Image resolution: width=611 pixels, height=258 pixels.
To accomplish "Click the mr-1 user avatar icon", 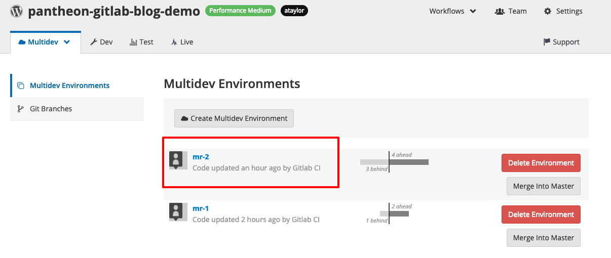I will (176, 212).
